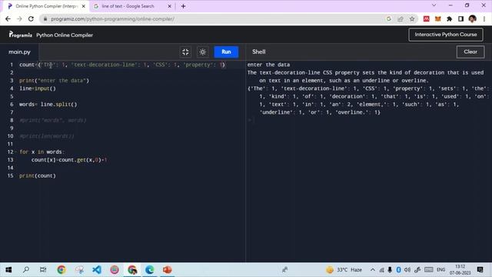Open a new browser tab
Screen dimensions: 492x277
(x=183, y=6)
